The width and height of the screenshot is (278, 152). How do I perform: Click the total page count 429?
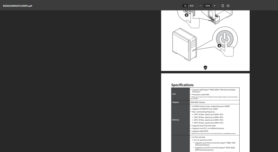(x=192, y=6)
